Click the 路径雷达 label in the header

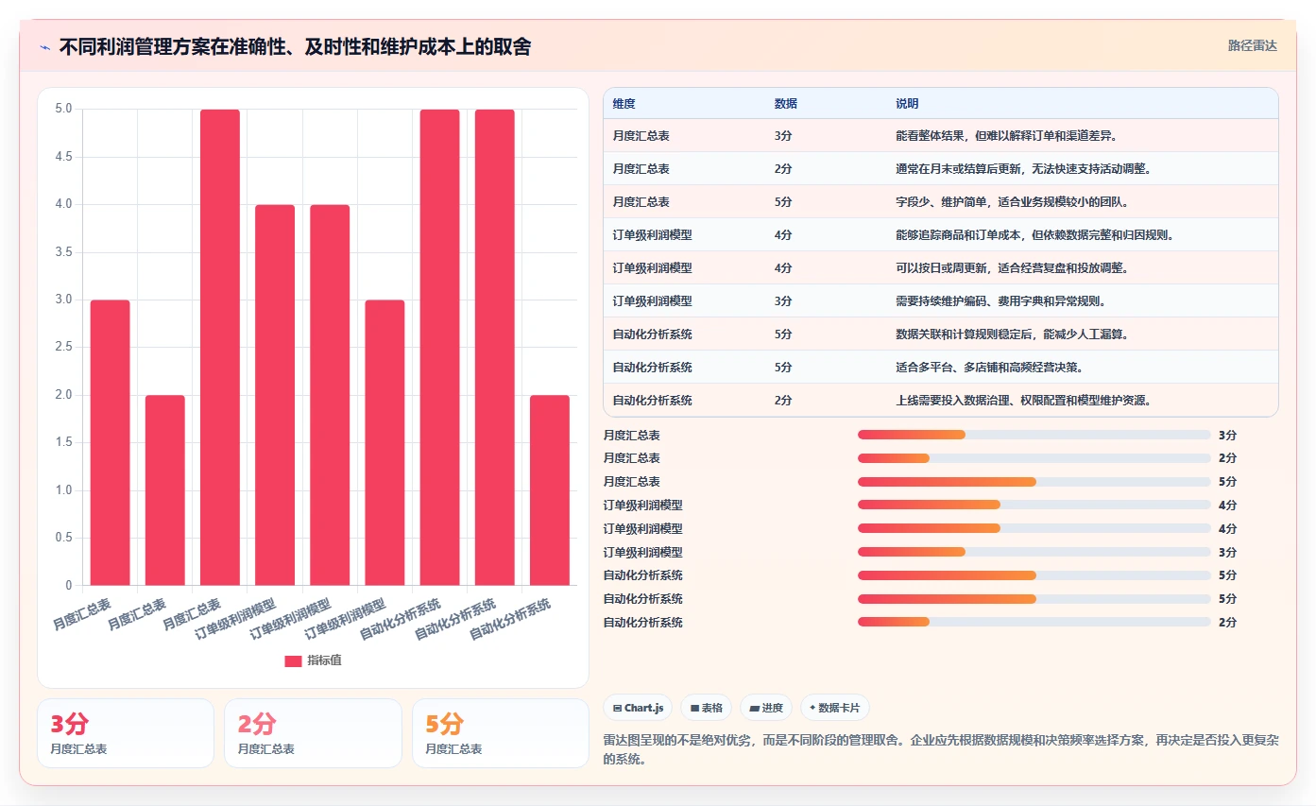[1252, 45]
